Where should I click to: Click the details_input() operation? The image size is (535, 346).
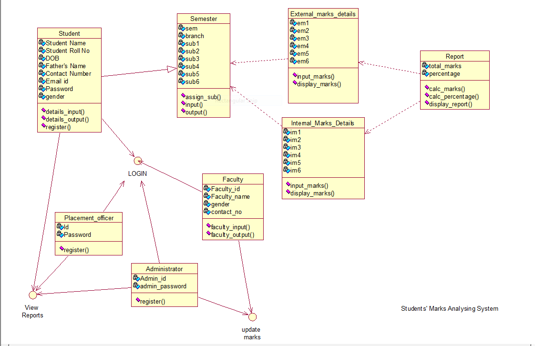pyautogui.click(x=65, y=112)
